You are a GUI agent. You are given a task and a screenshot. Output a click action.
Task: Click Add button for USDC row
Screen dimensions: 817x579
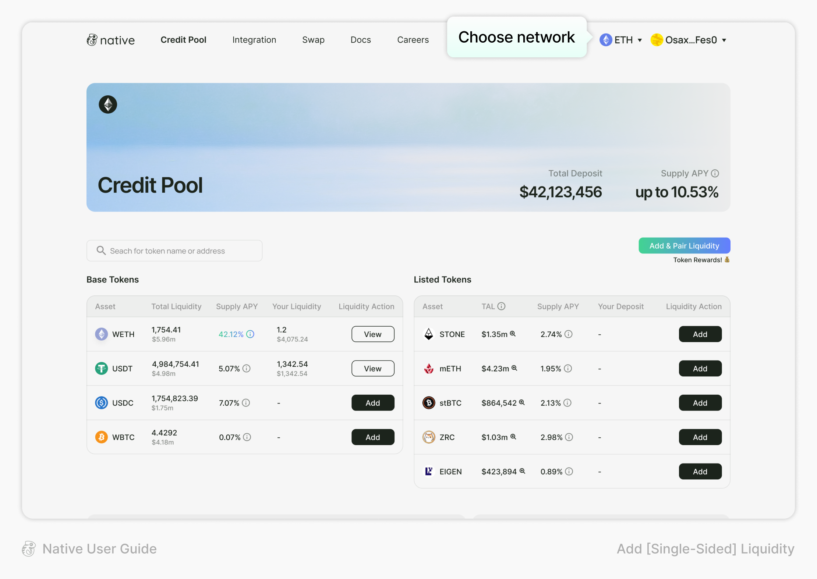372,403
